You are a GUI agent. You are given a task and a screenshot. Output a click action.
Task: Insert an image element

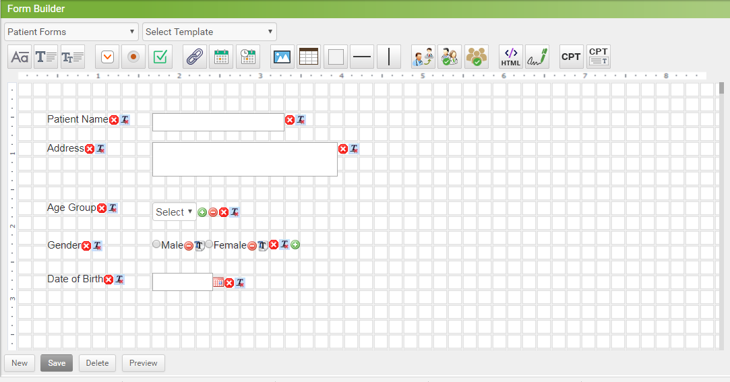(x=282, y=57)
